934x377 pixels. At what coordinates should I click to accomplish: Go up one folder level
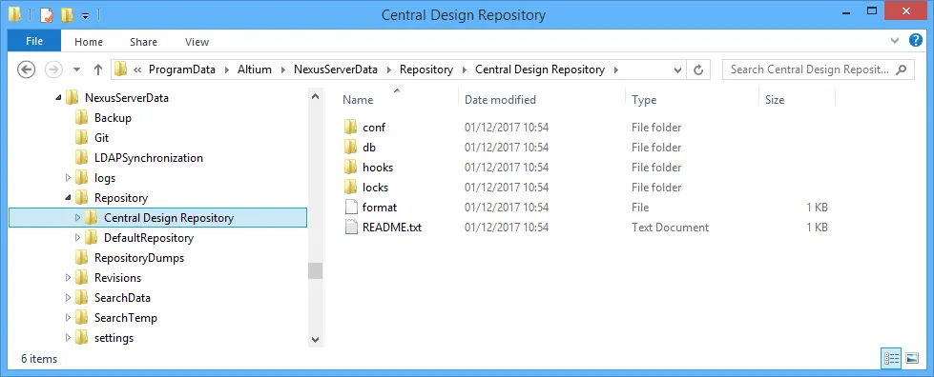(x=98, y=69)
